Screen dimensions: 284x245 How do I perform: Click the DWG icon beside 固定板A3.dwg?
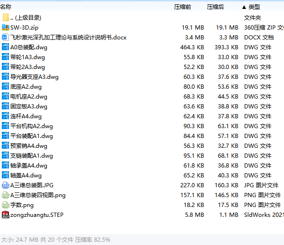tap(5, 106)
